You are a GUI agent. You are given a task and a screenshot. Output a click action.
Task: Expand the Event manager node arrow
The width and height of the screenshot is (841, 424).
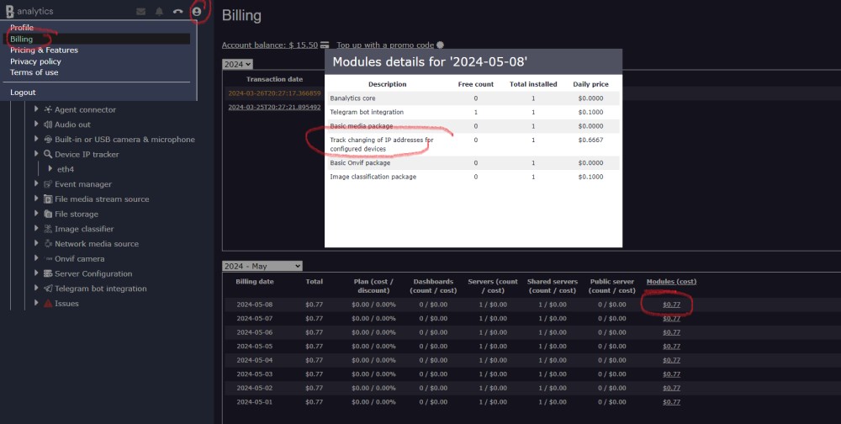37,184
